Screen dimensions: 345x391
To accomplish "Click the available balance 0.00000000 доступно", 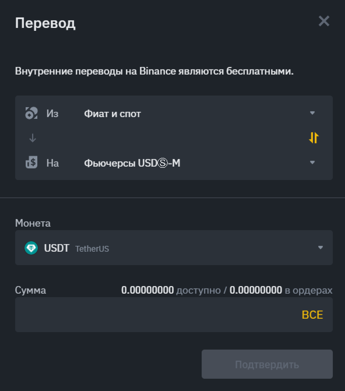I will [x=171, y=290].
